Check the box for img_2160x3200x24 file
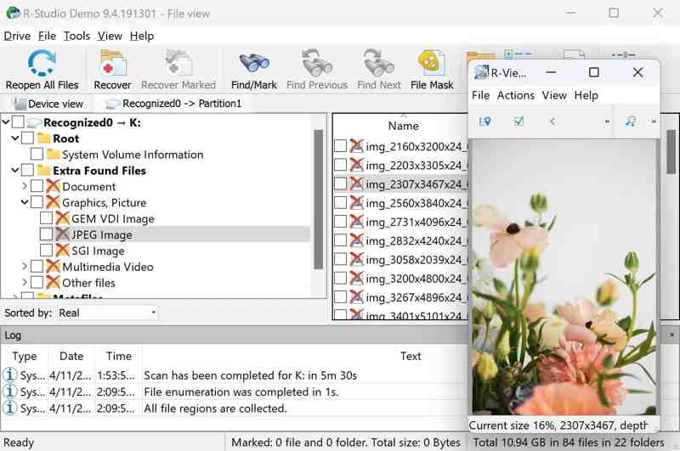This screenshot has height=451, width=680. pos(340,146)
